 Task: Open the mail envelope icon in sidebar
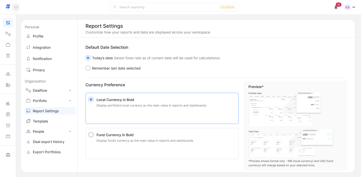[8, 136]
